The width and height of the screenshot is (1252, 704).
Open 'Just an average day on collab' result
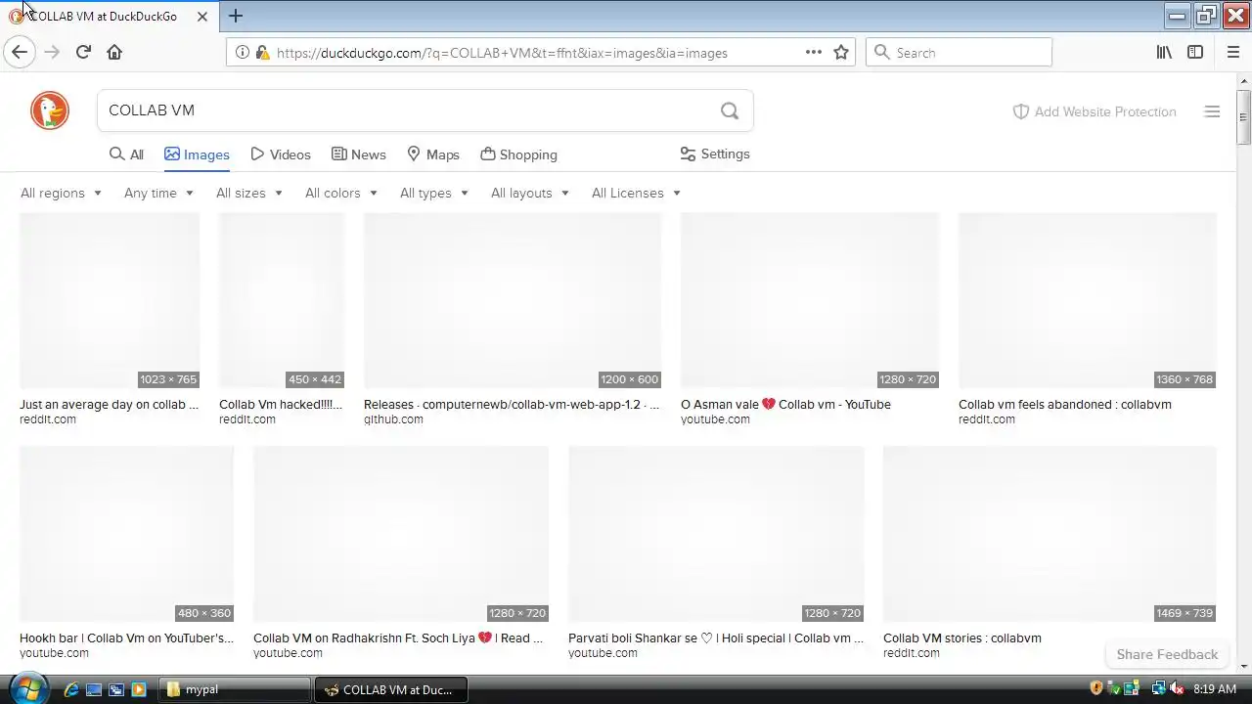[x=109, y=405]
